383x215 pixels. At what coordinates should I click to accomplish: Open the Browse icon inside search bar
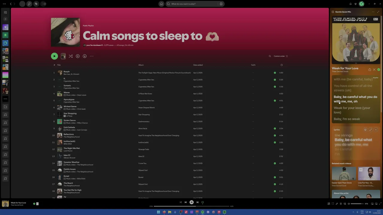(221, 4)
